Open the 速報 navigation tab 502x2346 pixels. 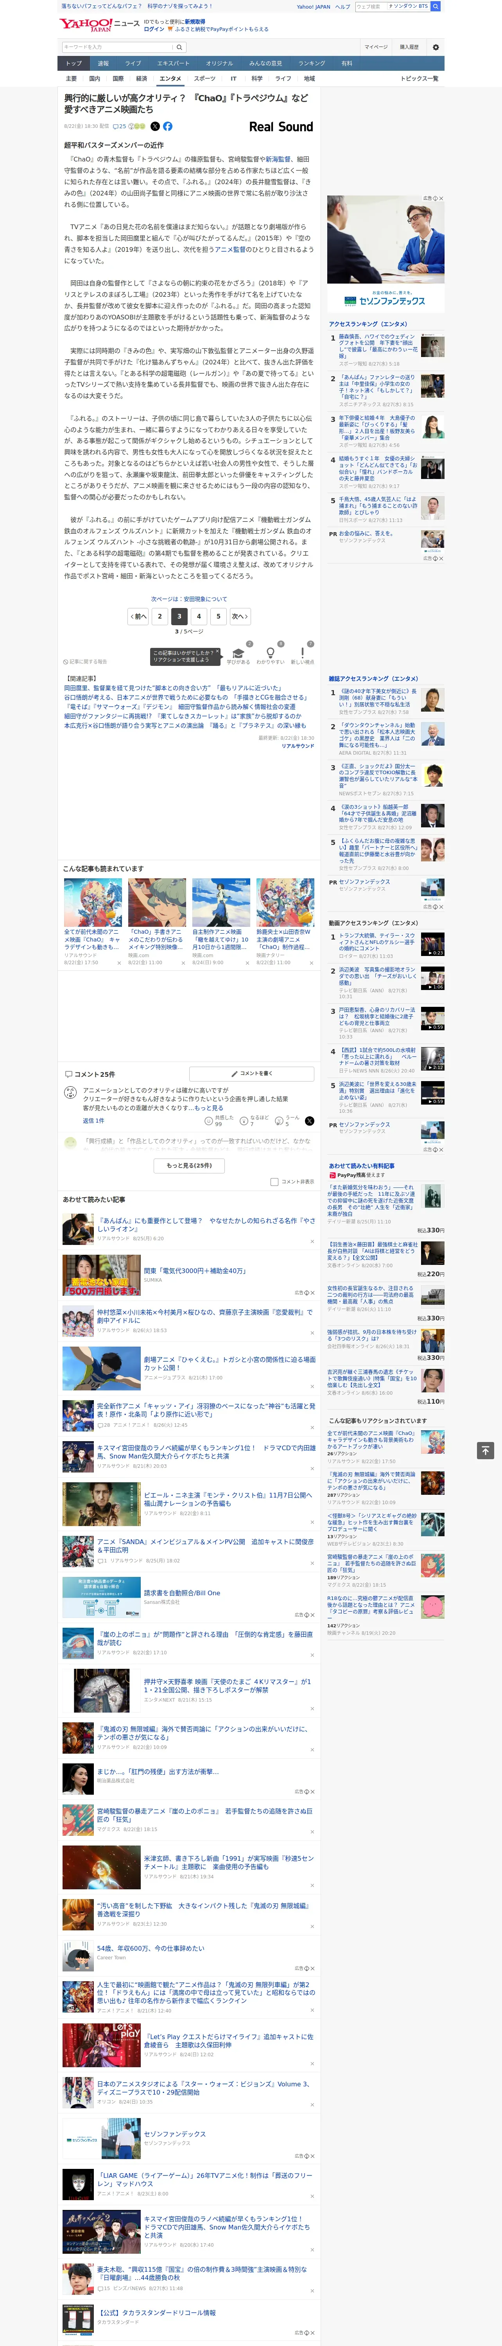(x=103, y=63)
